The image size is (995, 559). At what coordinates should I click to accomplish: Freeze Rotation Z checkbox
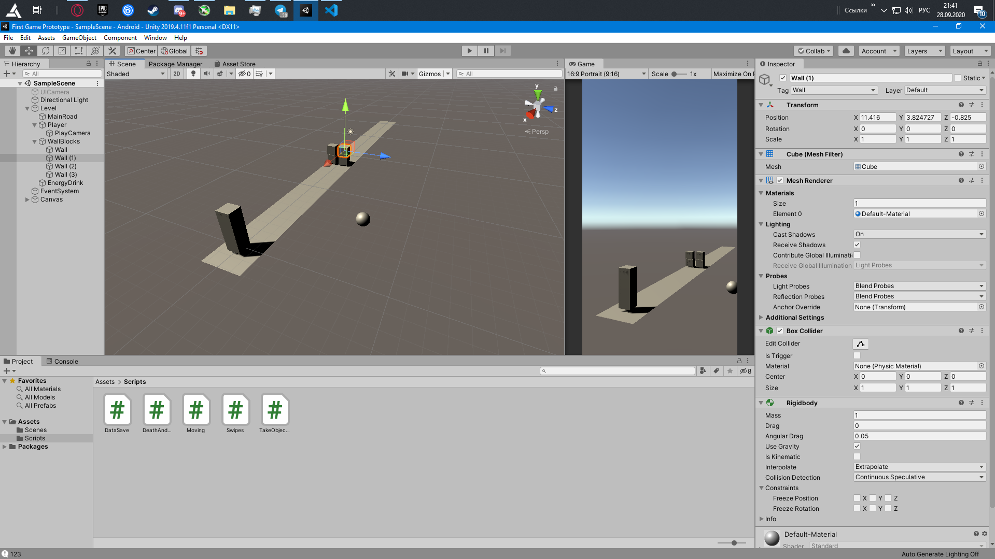click(888, 508)
